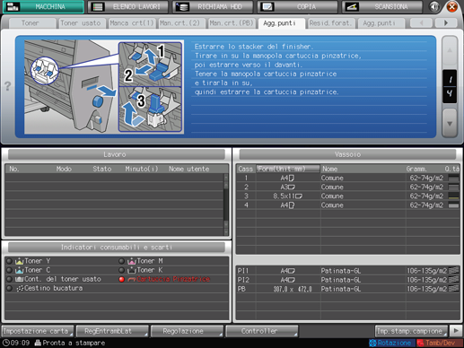
Task: Click tray 4 paper level indicator
Action: [x=453, y=205]
